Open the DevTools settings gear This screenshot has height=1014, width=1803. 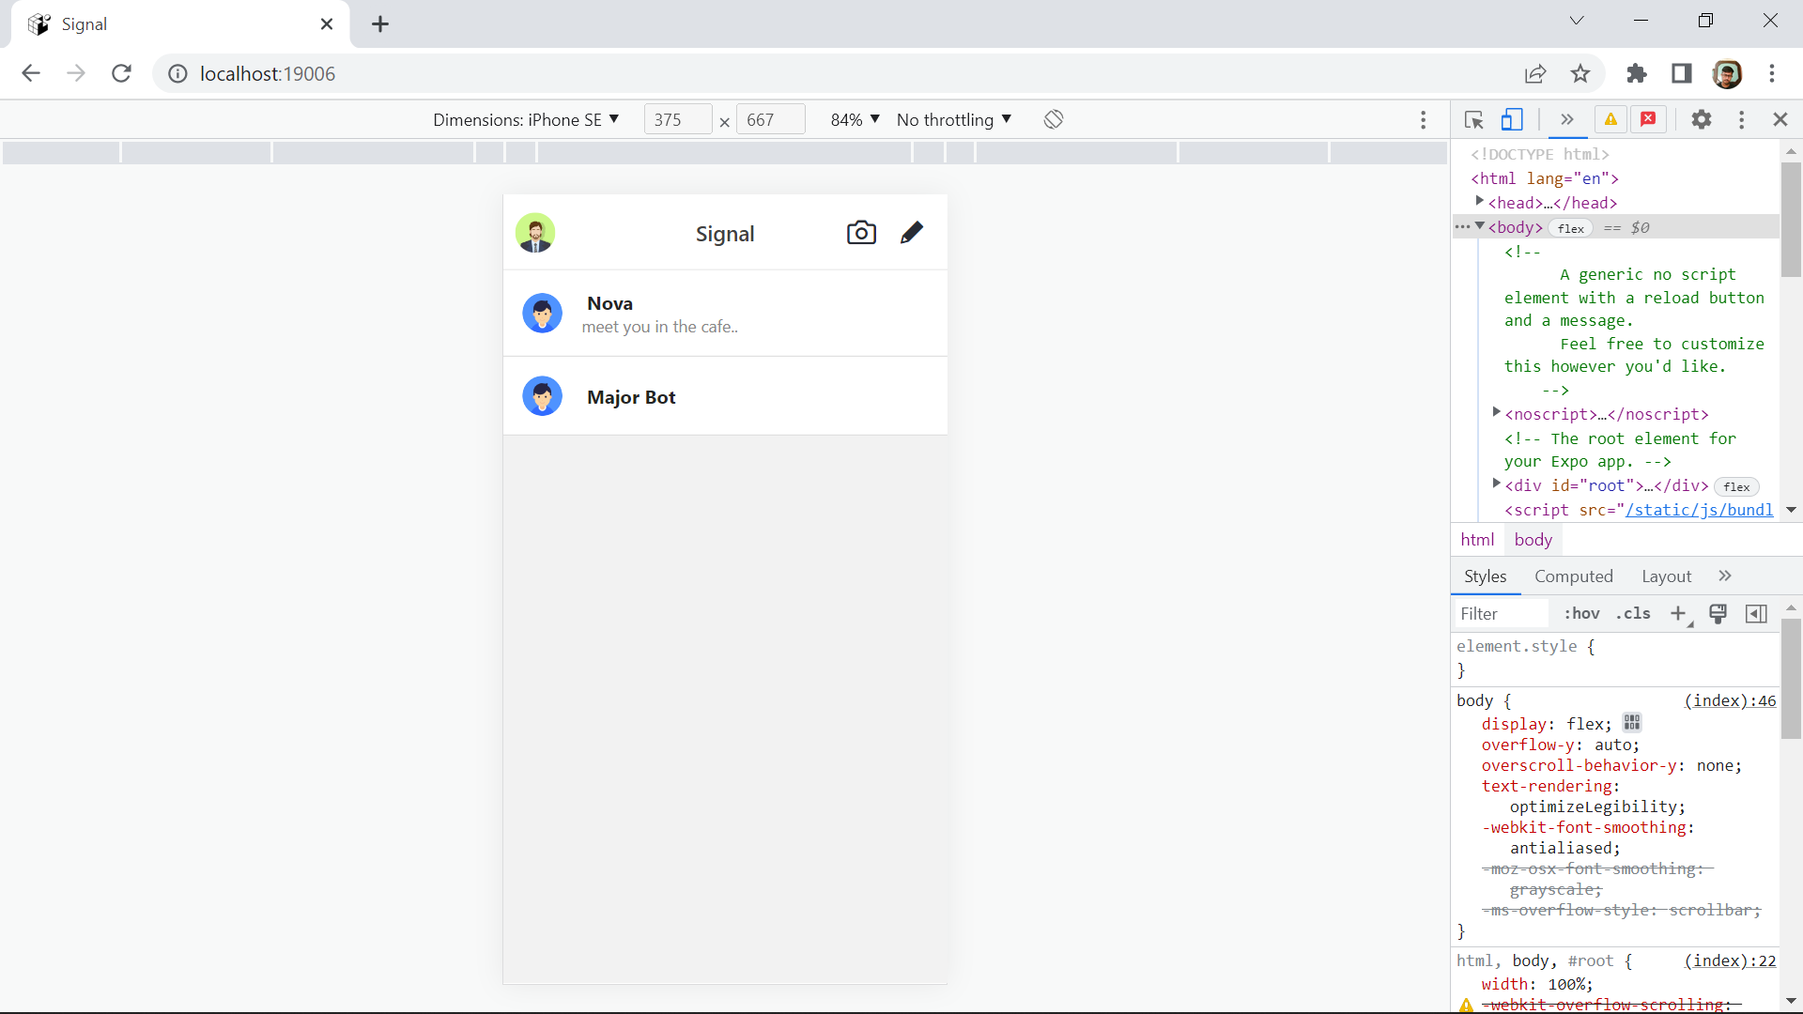click(1701, 119)
